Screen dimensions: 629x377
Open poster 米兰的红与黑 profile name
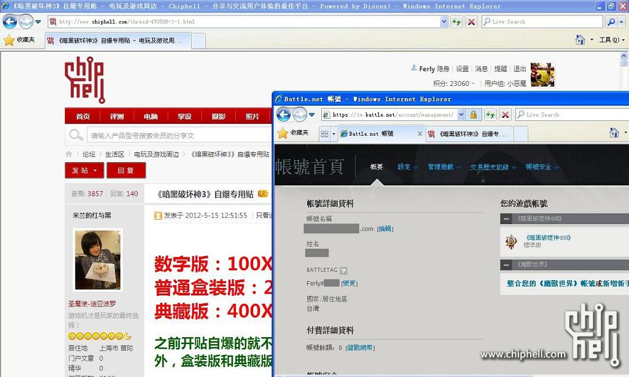coord(92,216)
